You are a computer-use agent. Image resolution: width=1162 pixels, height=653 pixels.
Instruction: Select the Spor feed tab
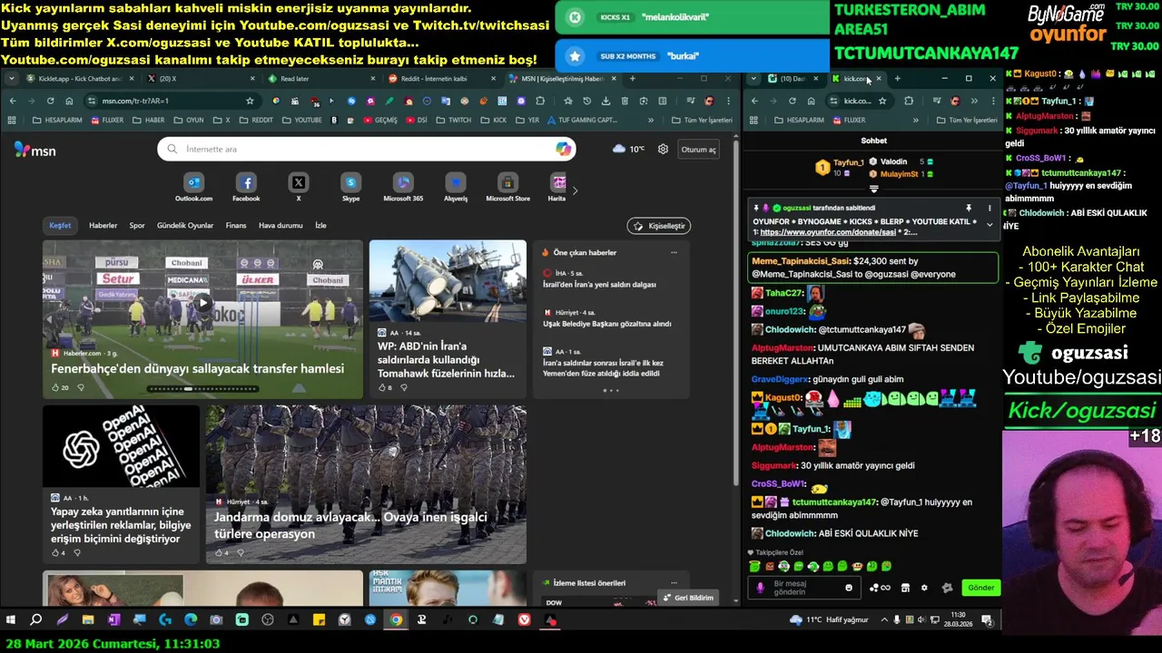click(137, 225)
